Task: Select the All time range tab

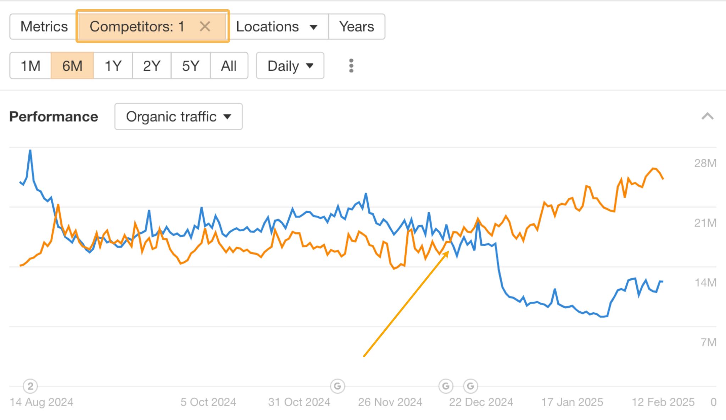Action: click(x=229, y=66)
